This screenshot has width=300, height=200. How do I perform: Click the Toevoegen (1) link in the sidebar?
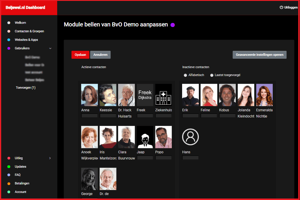tap(26, 88)
